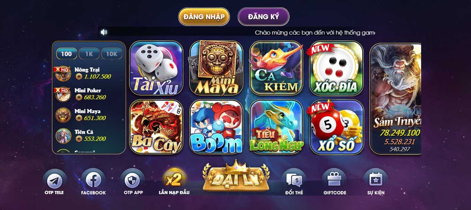The width and height of the screenshot is (471, 210).
Task: Click the Đăng Nhập login button
Action: 204,17
